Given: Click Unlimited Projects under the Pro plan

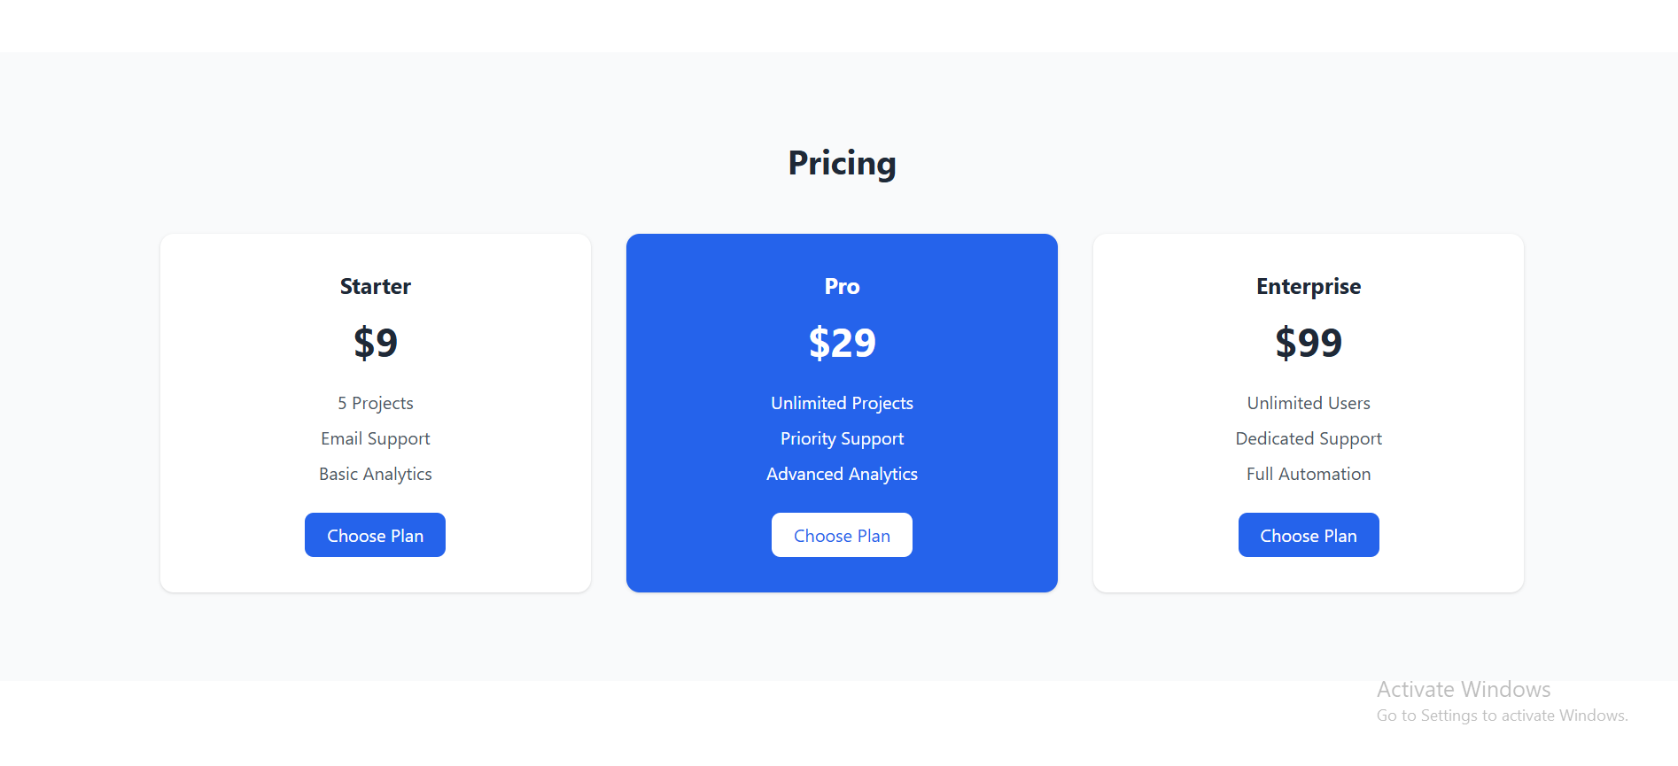Looking at the screenshot, I should coord(842,403).
